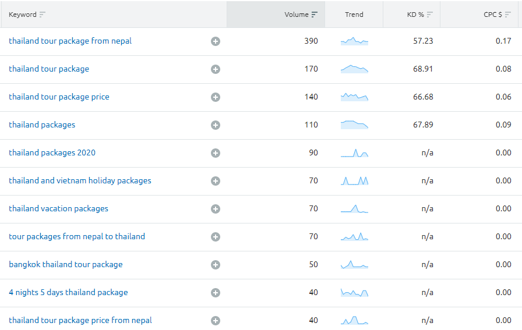The height and width of the screenshot is (330, 522).
Task: Click trend chart for 'thailand packages 2020'
Action: point(354,153)
